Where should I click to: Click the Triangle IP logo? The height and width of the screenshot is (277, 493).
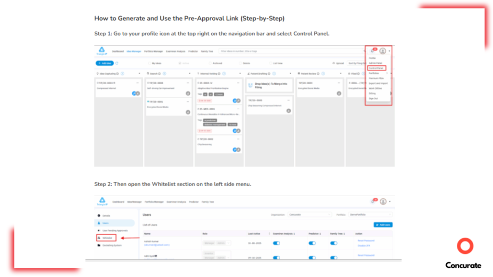click(x=102, y=51)
